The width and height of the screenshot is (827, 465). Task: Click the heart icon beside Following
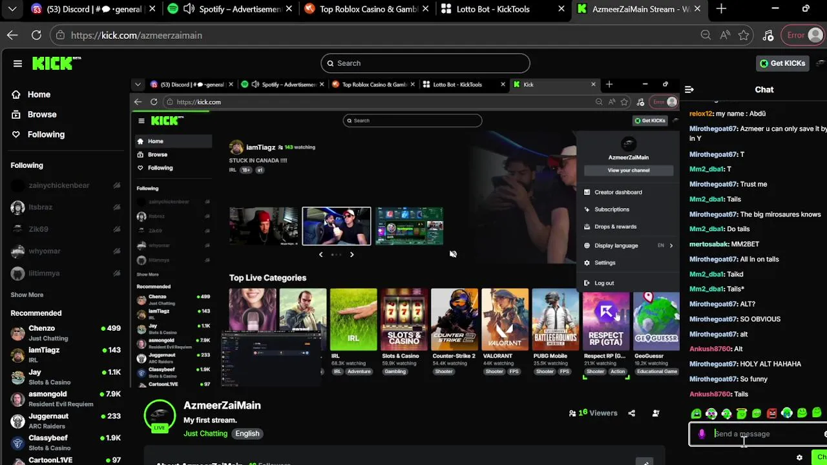pyautogui.click(x=16, y=134)
